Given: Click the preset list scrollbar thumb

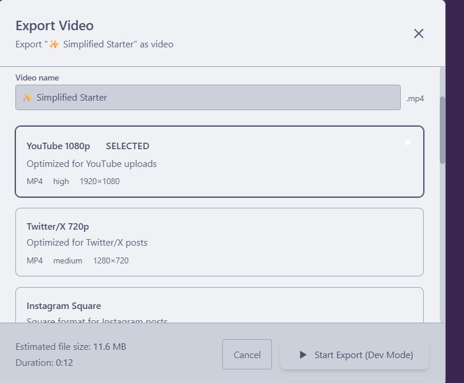Looking at the screenshot, I should [x=442, y=130].
